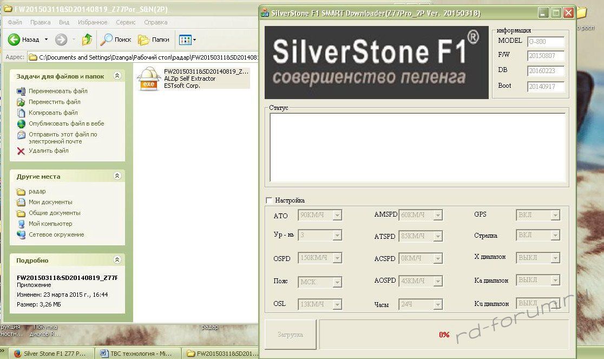Click the Переместить файл task icon
This screenshot has width=604, height=359.
coord(21,102)
